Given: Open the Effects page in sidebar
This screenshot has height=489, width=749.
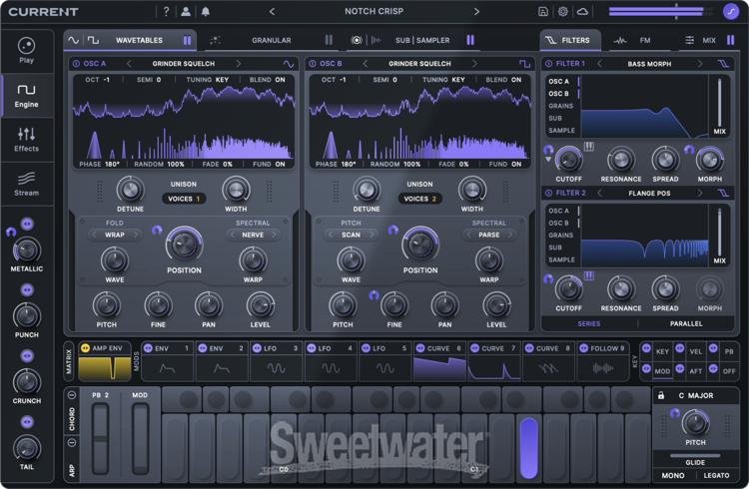Looking at the screenshot, I should pos(26,140).
